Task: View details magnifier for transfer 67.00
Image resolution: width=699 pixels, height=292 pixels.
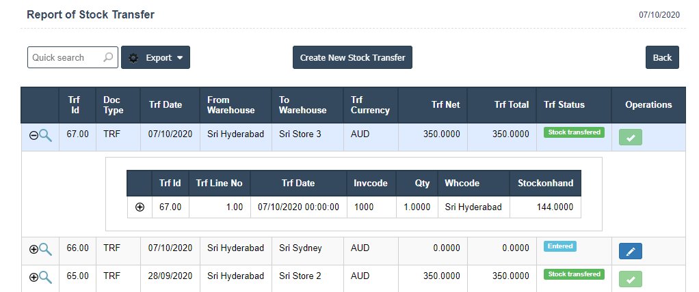Action: (46, 135)
